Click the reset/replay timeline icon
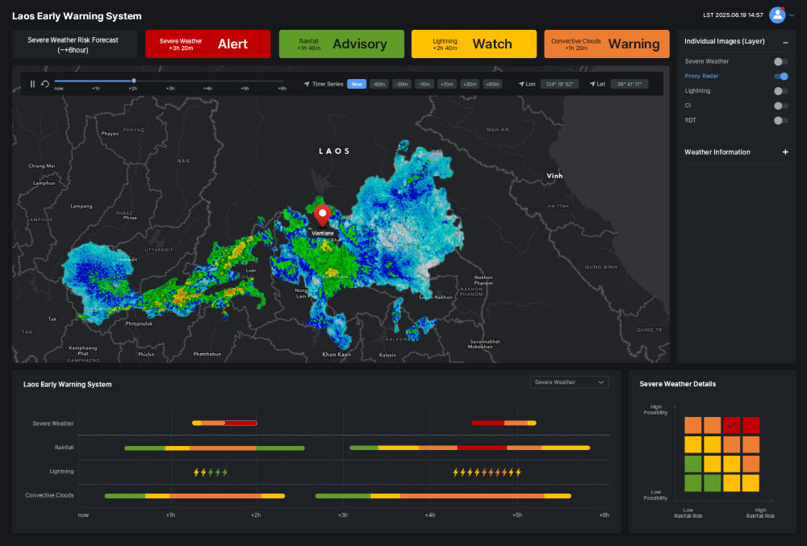This screenshot has height=546, width=807. tap(45, 84)
